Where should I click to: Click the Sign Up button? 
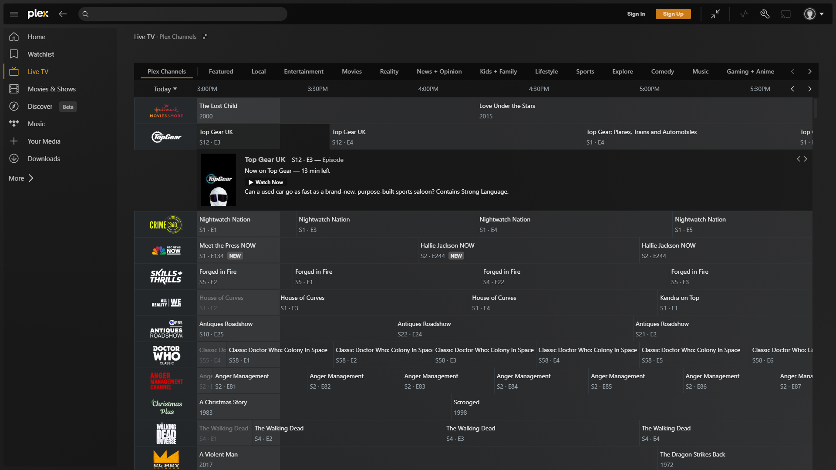pos(673,13)
